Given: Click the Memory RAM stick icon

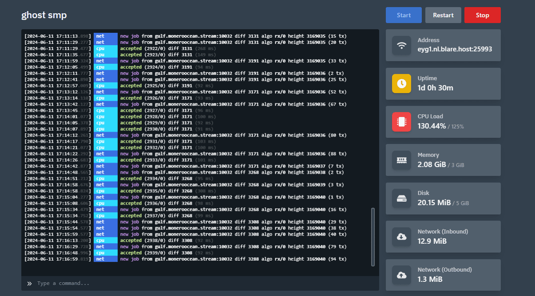Looking at the screenshot, I should pyautogui.click(x=401, y=160).
